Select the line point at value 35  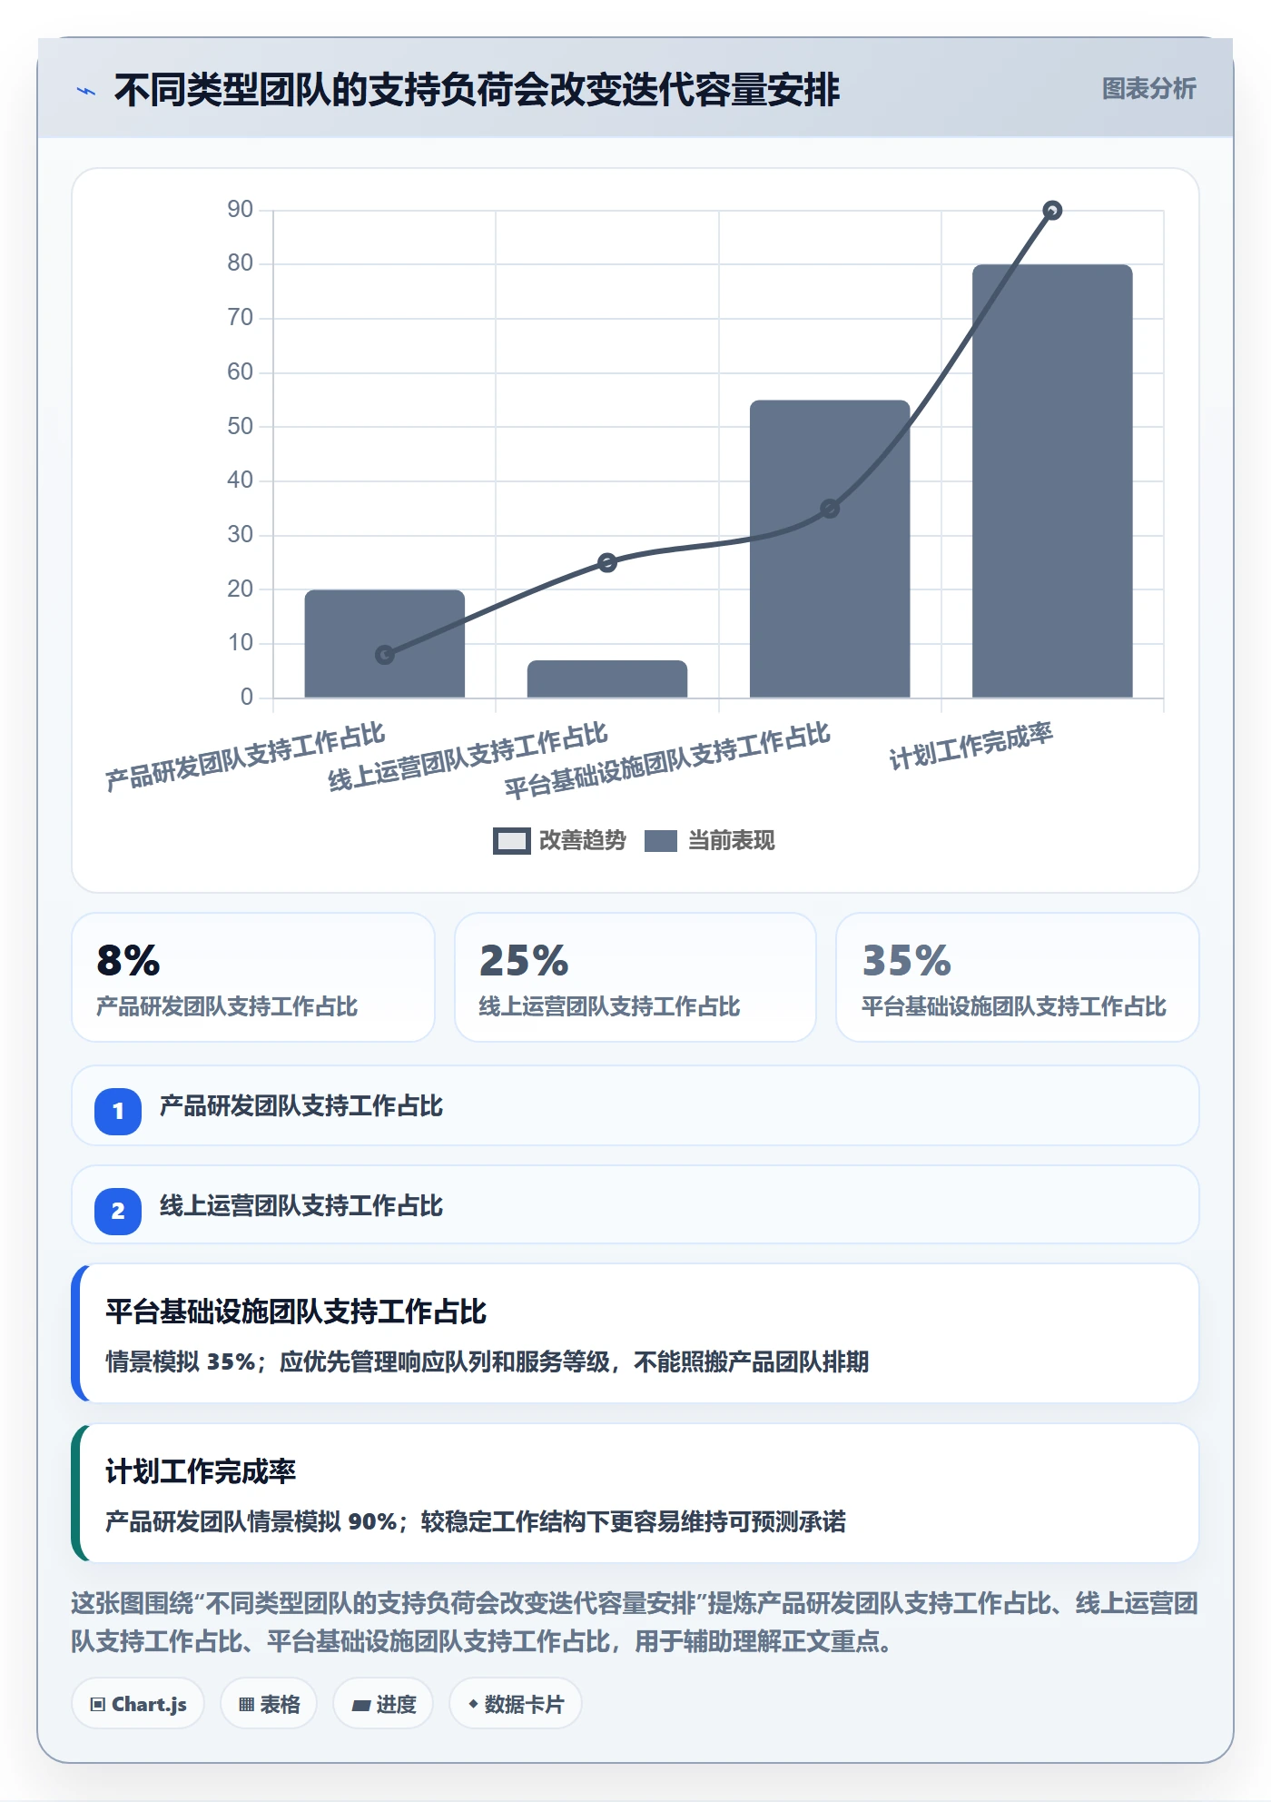click(830, 509)
